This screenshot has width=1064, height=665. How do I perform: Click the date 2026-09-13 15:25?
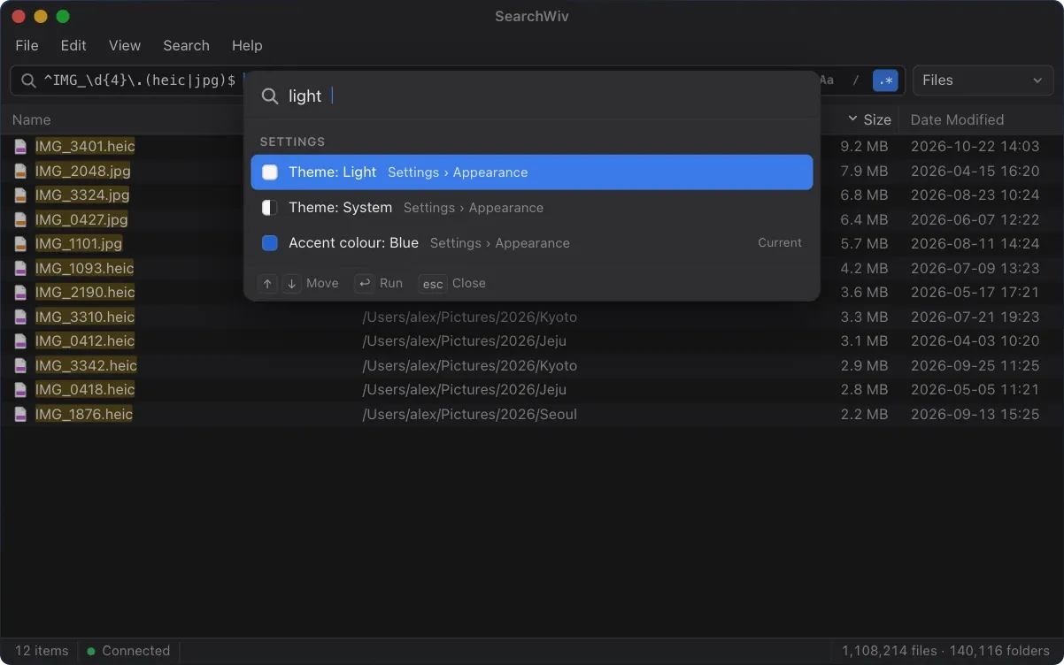(x=975, y=414)
